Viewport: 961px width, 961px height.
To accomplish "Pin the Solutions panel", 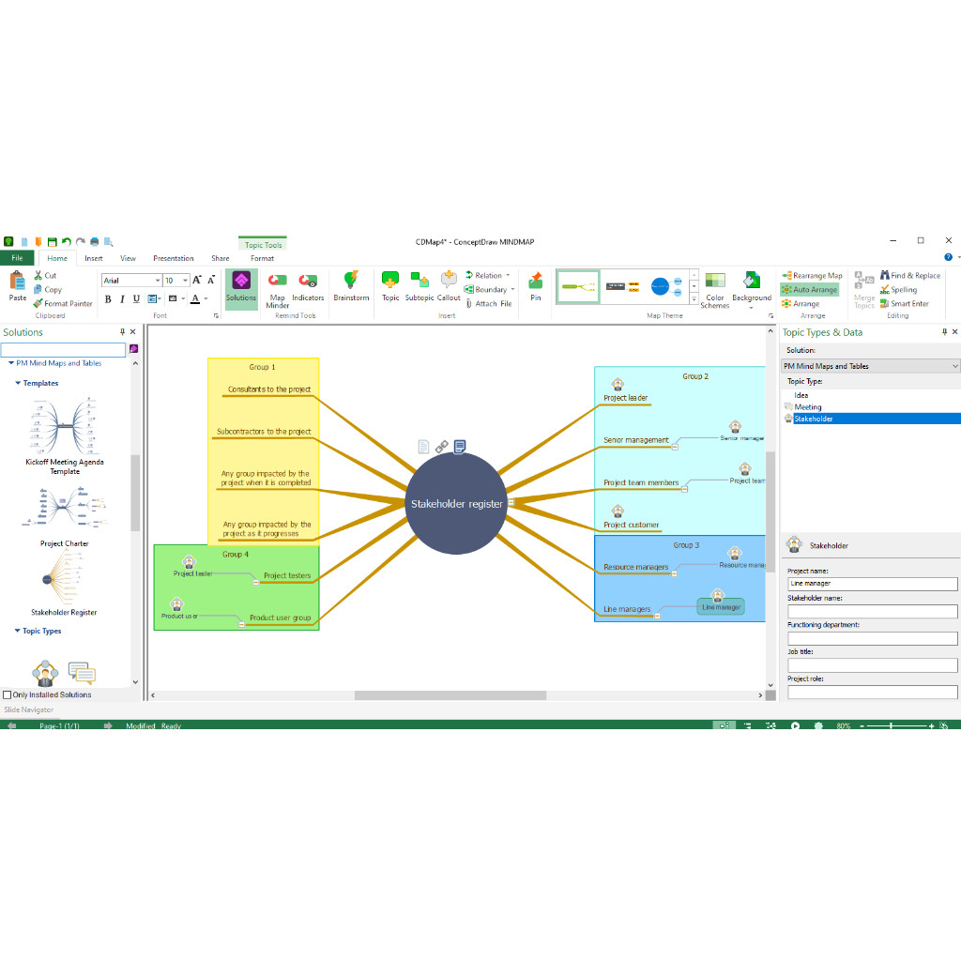I will point(123,331).
